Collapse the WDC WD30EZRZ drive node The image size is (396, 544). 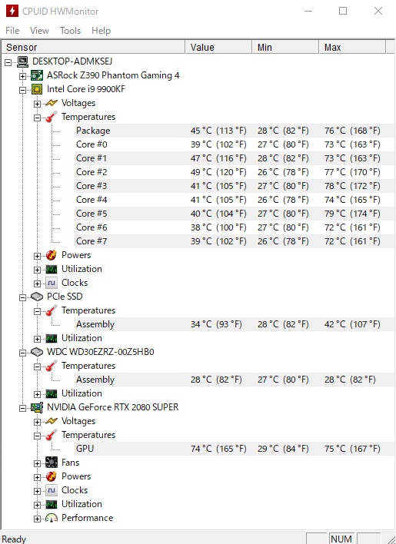[22, 353]
